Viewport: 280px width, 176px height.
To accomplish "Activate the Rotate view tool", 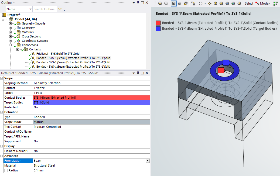I will click(201, 4).
